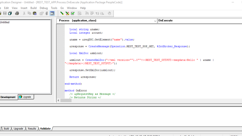Viewport: 242px width, 136px height.
Task: Click the Find and Replace icon
Action: (67, 13)
